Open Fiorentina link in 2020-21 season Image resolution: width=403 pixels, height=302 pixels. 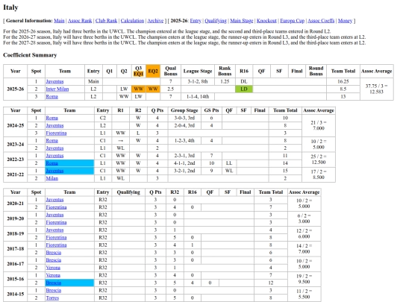56,207
